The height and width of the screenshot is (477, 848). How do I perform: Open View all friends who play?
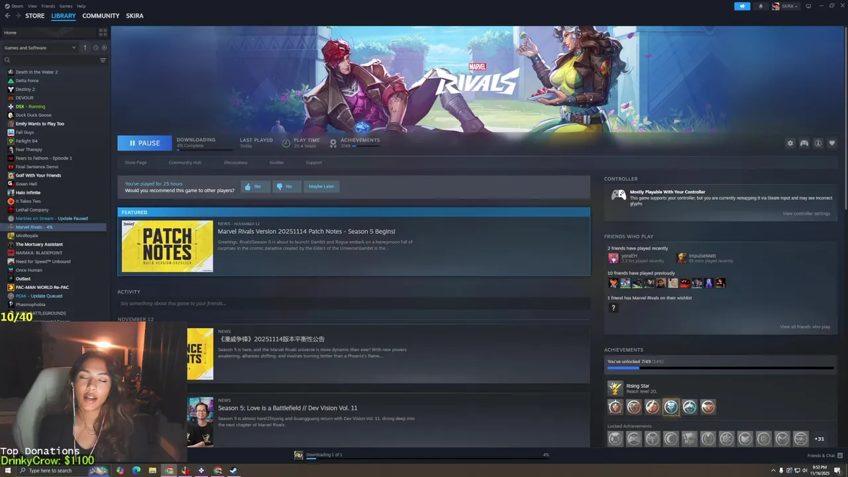805,327
